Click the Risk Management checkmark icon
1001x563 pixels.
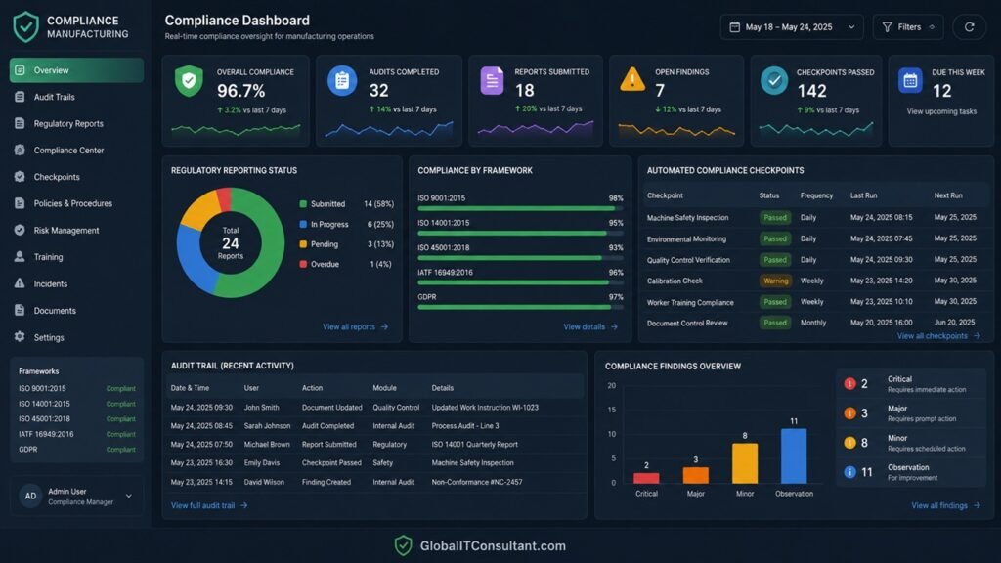tap(20, 230)
